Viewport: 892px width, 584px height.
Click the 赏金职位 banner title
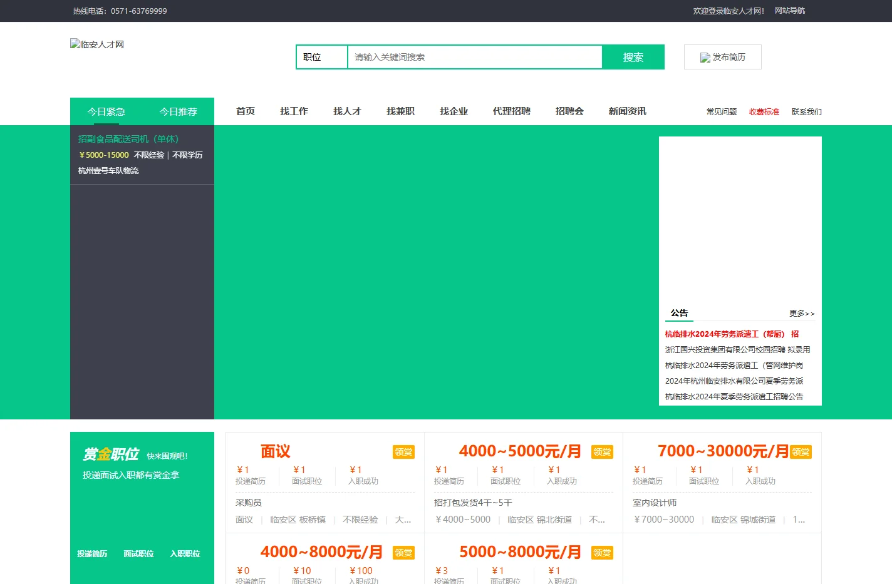[x=110, y=454]
